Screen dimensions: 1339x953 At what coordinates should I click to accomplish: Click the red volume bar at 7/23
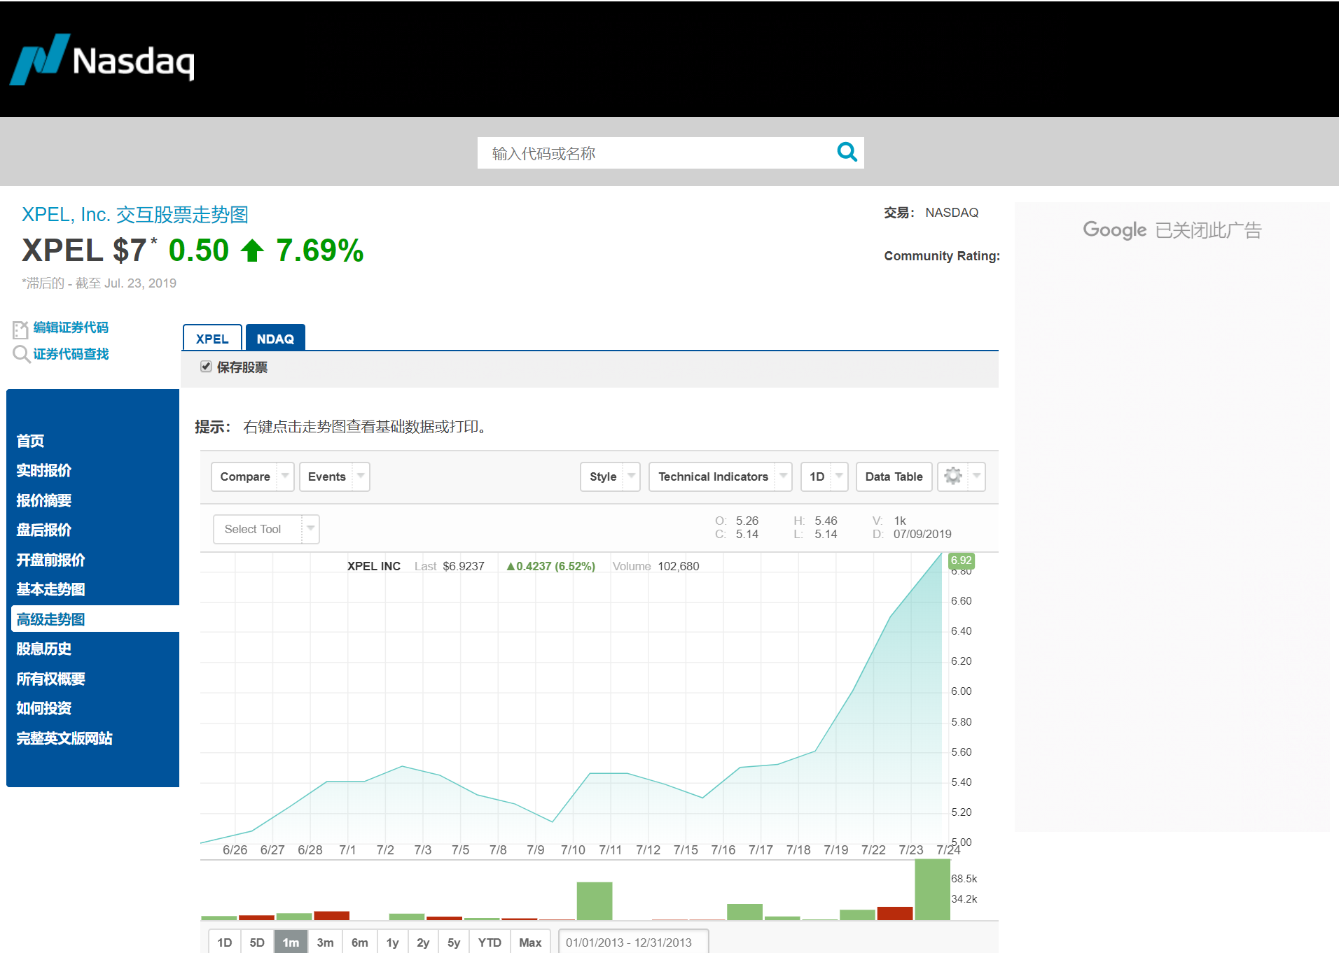895,913
